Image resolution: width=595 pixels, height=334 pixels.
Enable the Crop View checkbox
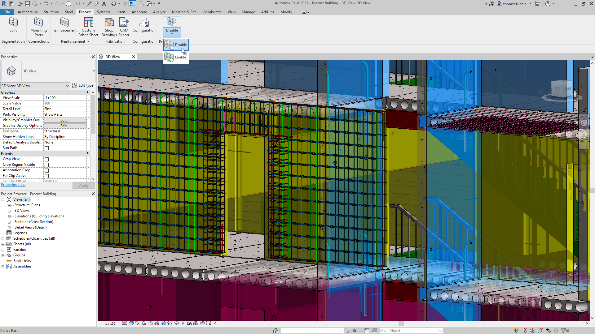pos(46,159)
